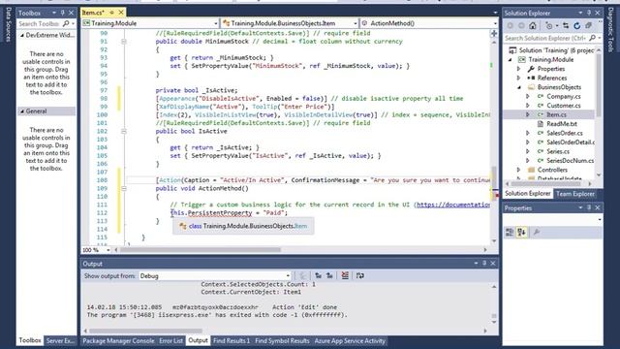Expand the Controllers folder
Image resolution: width=620 pixels, height=349 pixels.
click(519, 170)
